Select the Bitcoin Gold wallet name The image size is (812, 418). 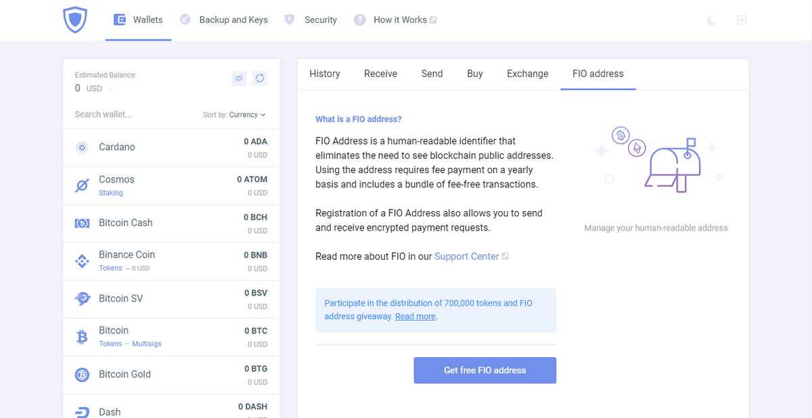pyautogui.click(x=125, y=374)
